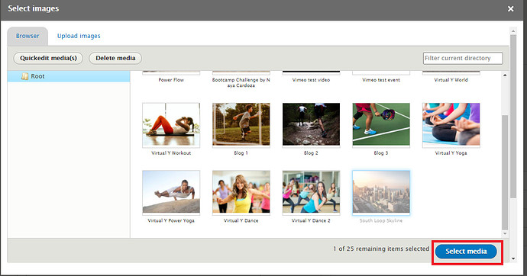Screen dimensions: 527x276
Task: Click the media grid scroll down arrow
Action: click(x=505, y=234)
